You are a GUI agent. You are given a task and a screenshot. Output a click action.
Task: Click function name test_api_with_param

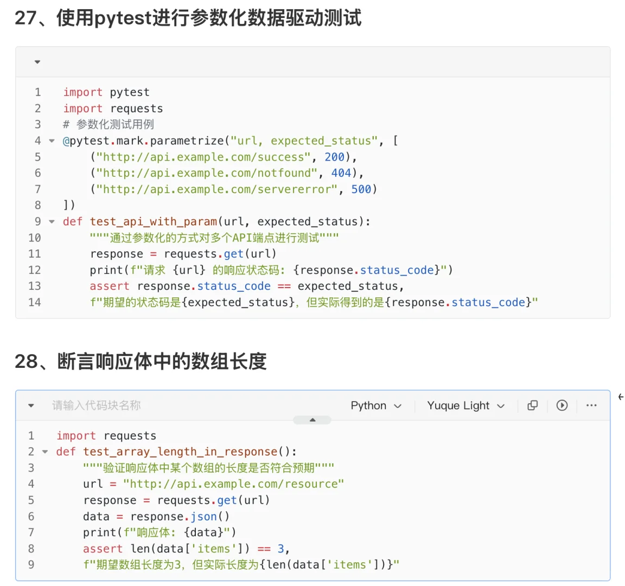pyautogui.click(x=154, y=221)
